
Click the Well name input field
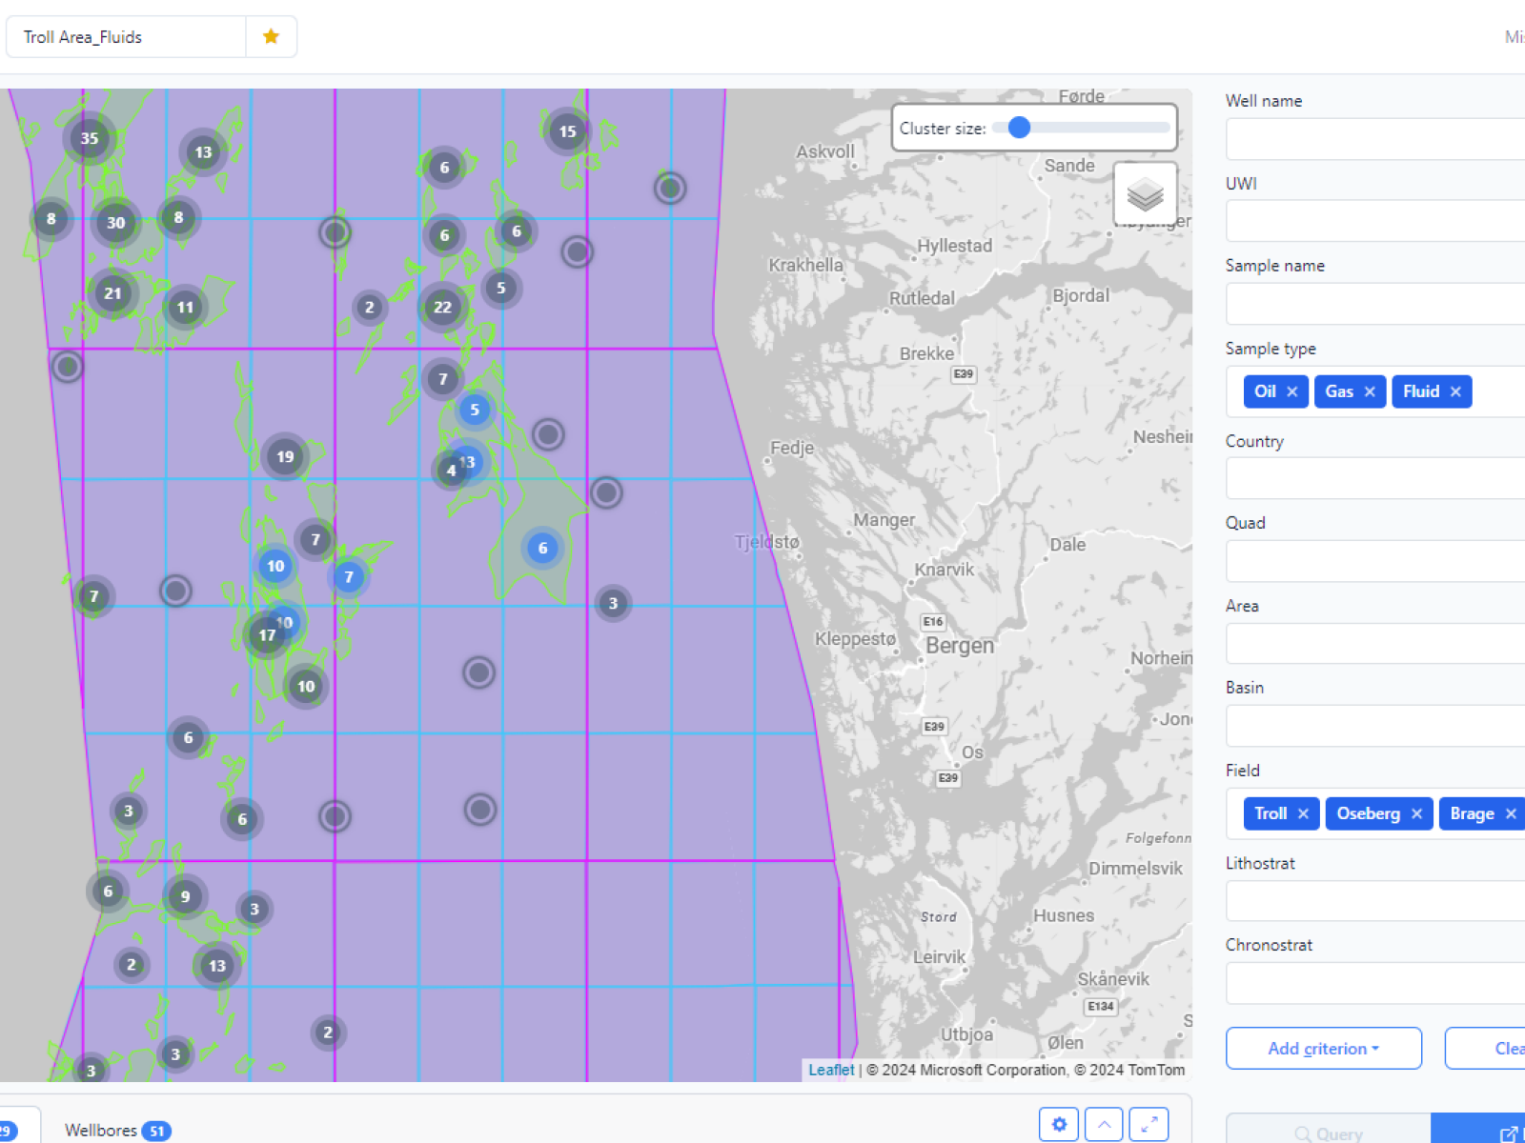coord(1374,139)
